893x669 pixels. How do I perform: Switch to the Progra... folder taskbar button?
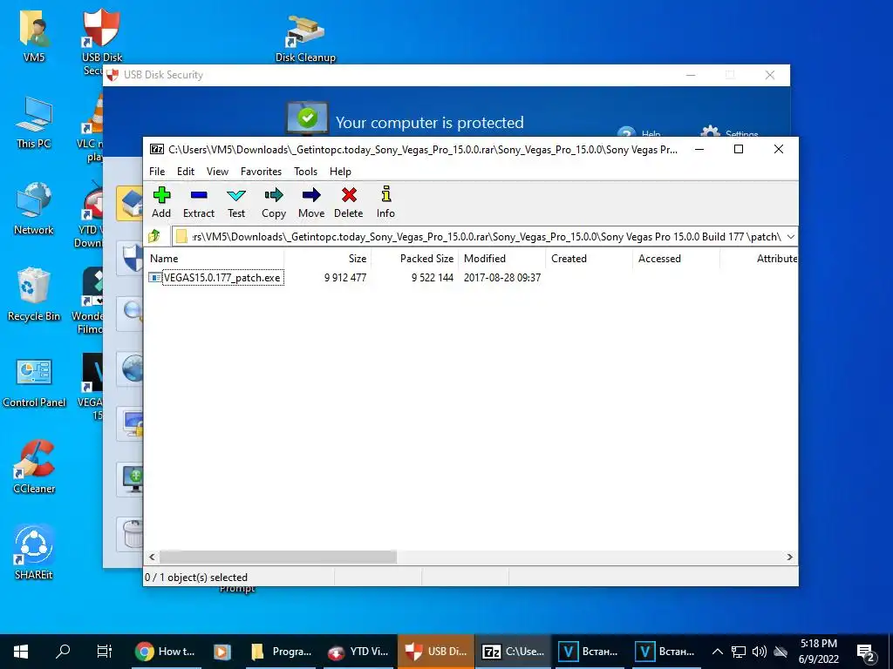coord(282,652)
